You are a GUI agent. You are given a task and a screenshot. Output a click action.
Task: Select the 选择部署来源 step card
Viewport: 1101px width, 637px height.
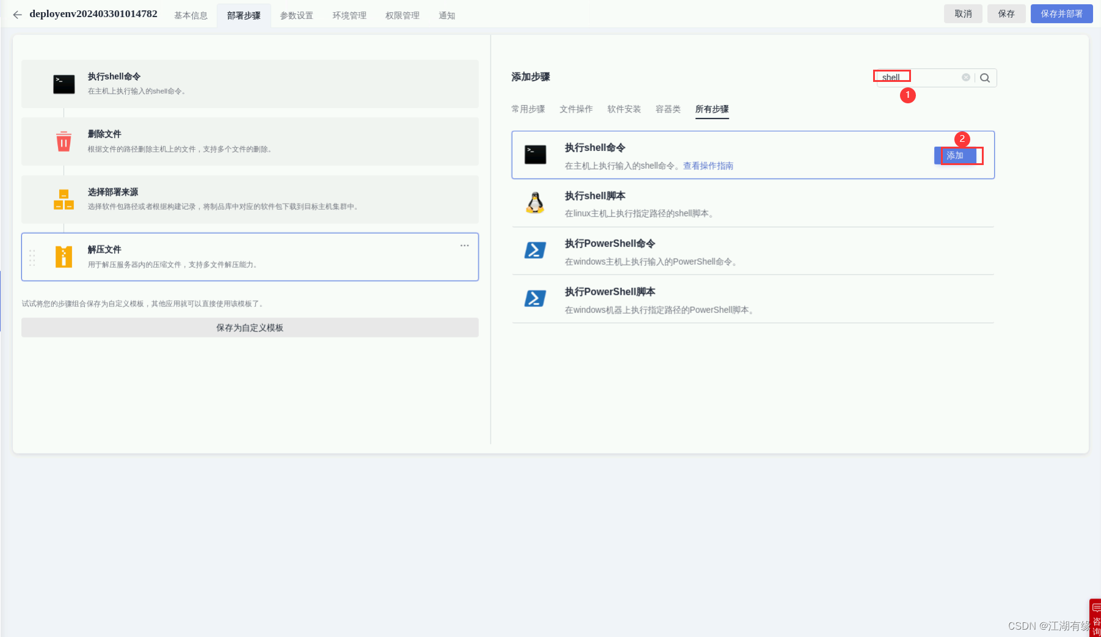(250, 199)
